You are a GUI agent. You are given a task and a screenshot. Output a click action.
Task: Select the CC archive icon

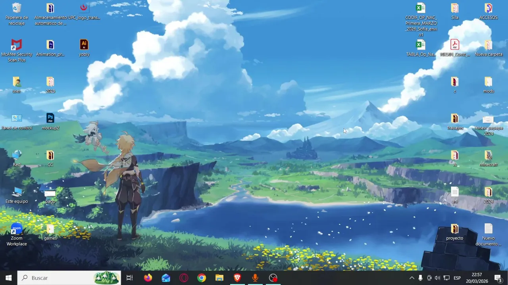coord(50,158)
